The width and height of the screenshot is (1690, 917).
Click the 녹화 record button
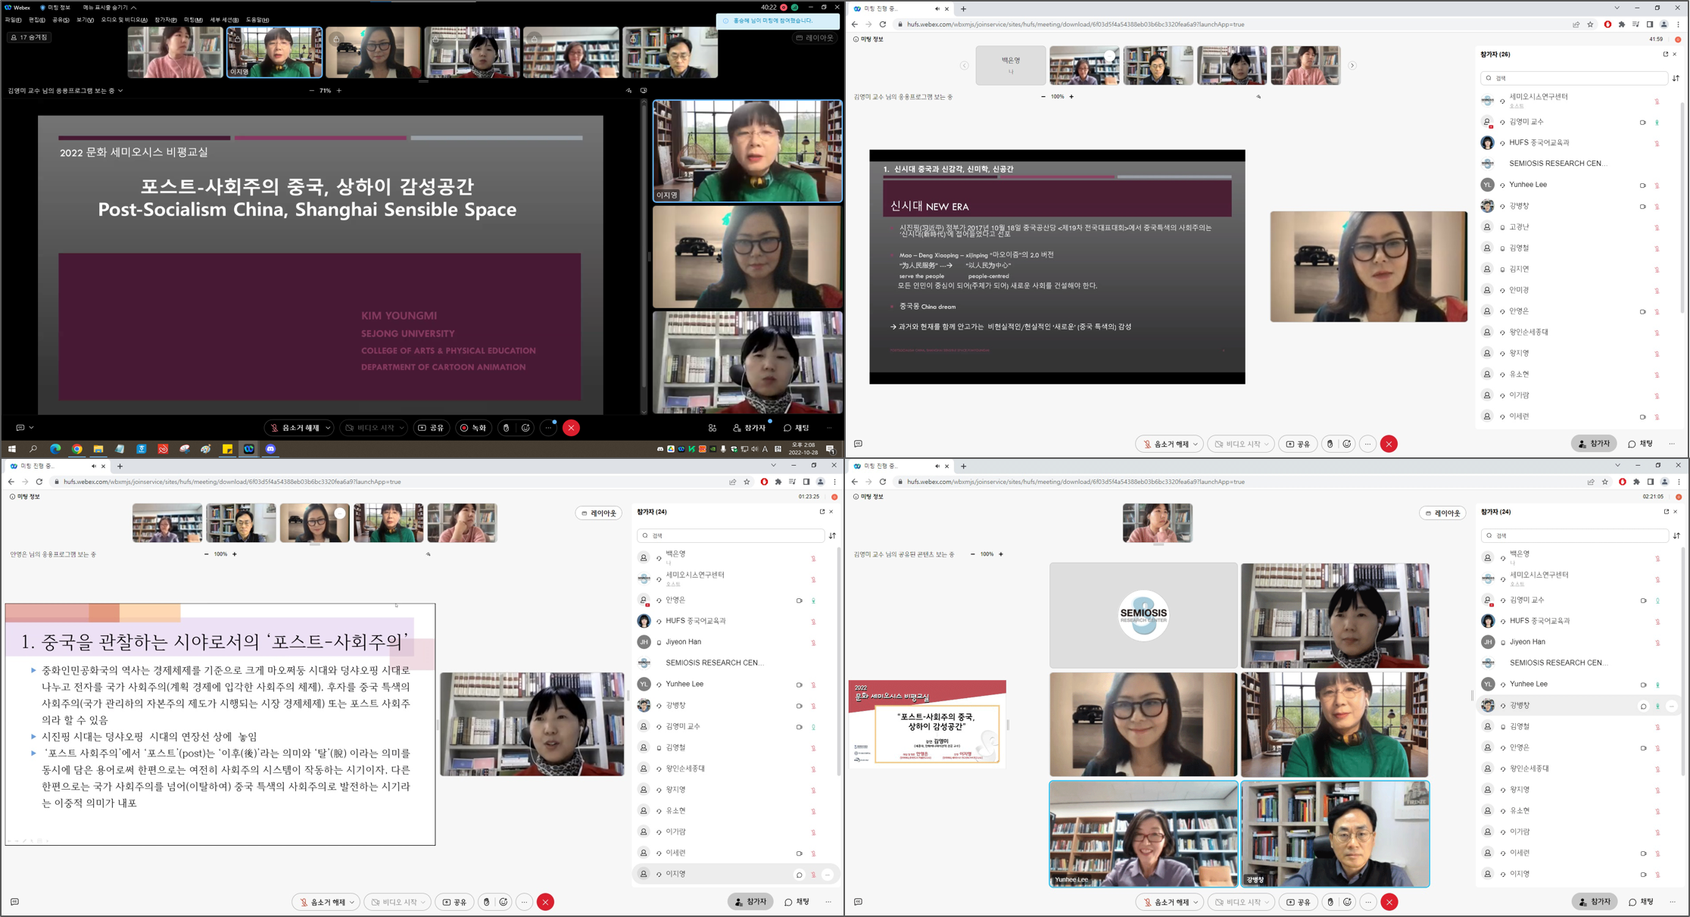click(x=473, y=428)
